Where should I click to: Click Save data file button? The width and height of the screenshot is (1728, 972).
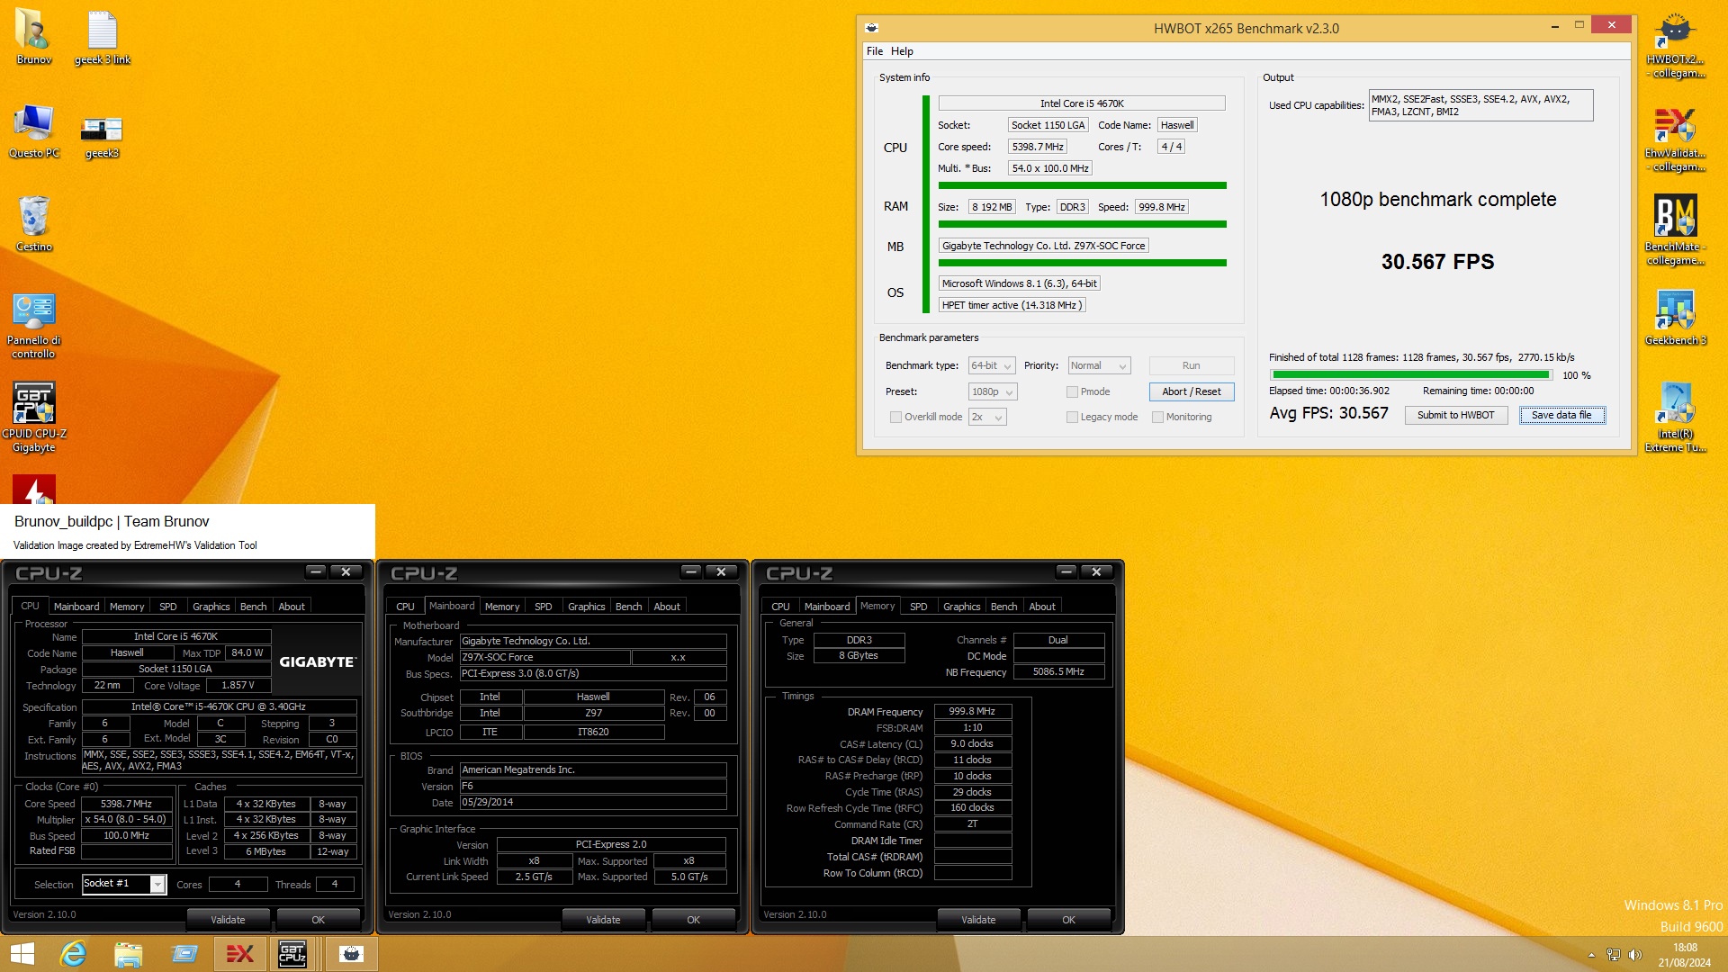coord(1561,415)
